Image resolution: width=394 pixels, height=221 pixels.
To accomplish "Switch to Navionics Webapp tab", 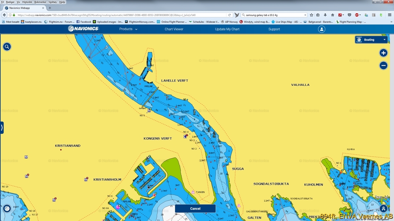I will pyautogui.click(x=24, y=8).
